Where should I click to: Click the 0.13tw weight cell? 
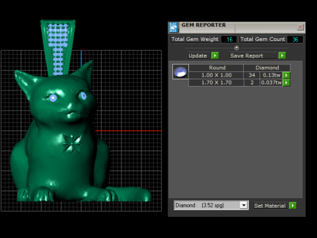point(271,75)
